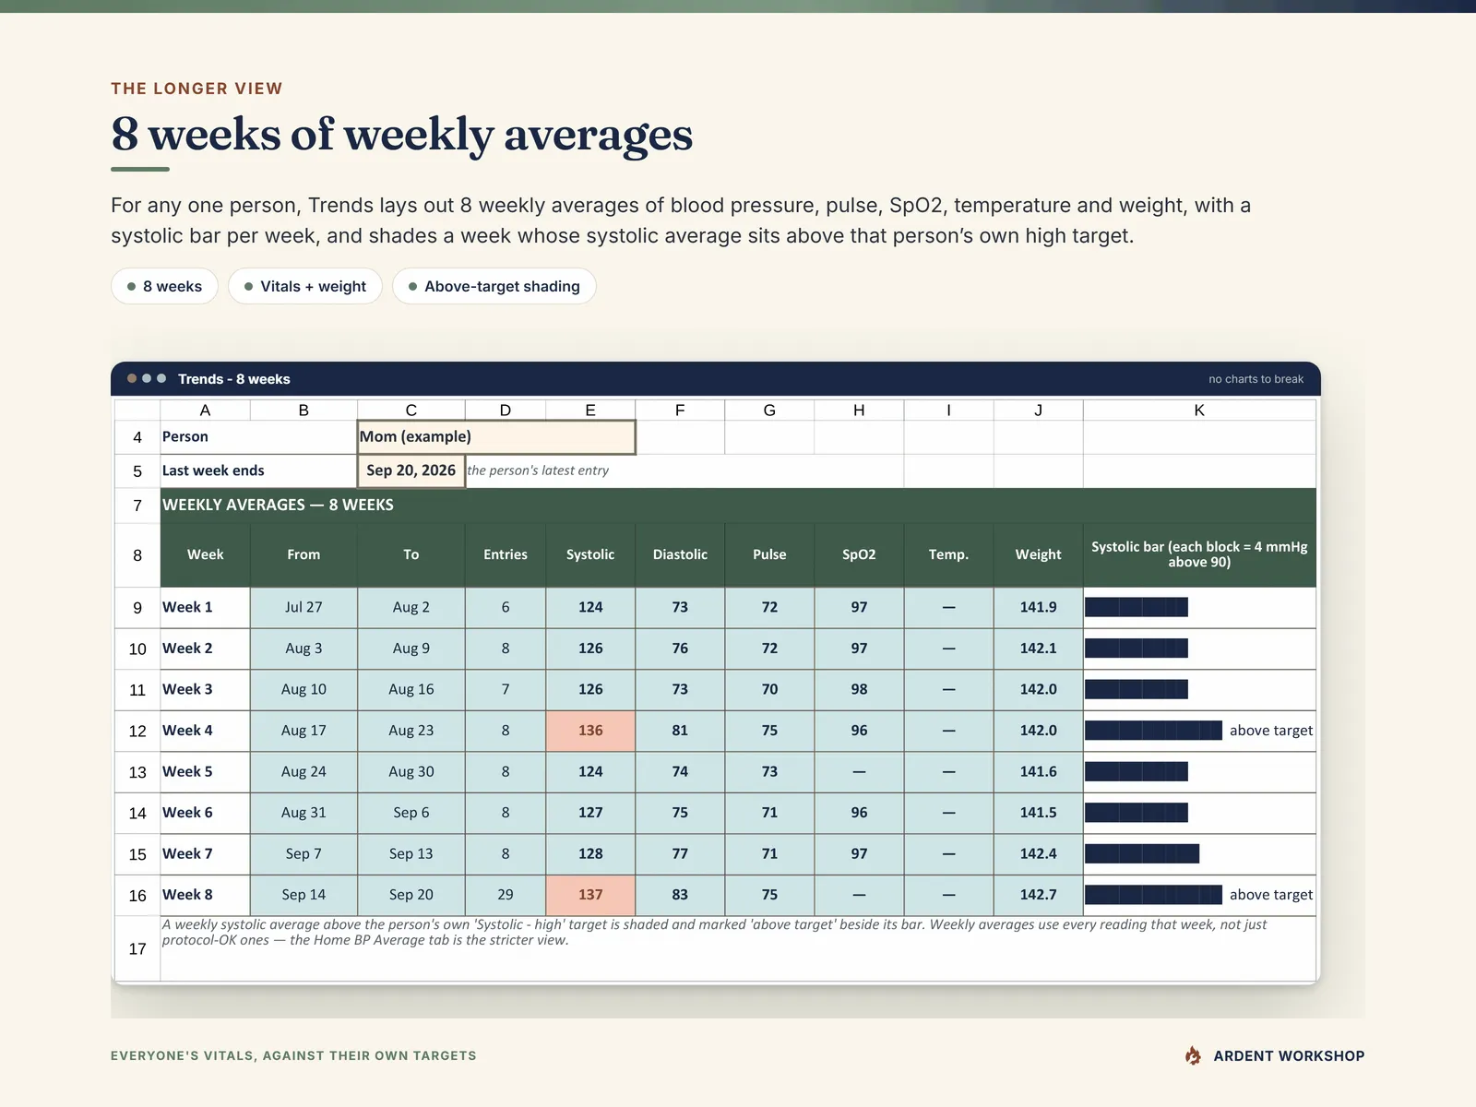
Task: Click the italic note 'the person's latest entry'
Action: [538, 470]
